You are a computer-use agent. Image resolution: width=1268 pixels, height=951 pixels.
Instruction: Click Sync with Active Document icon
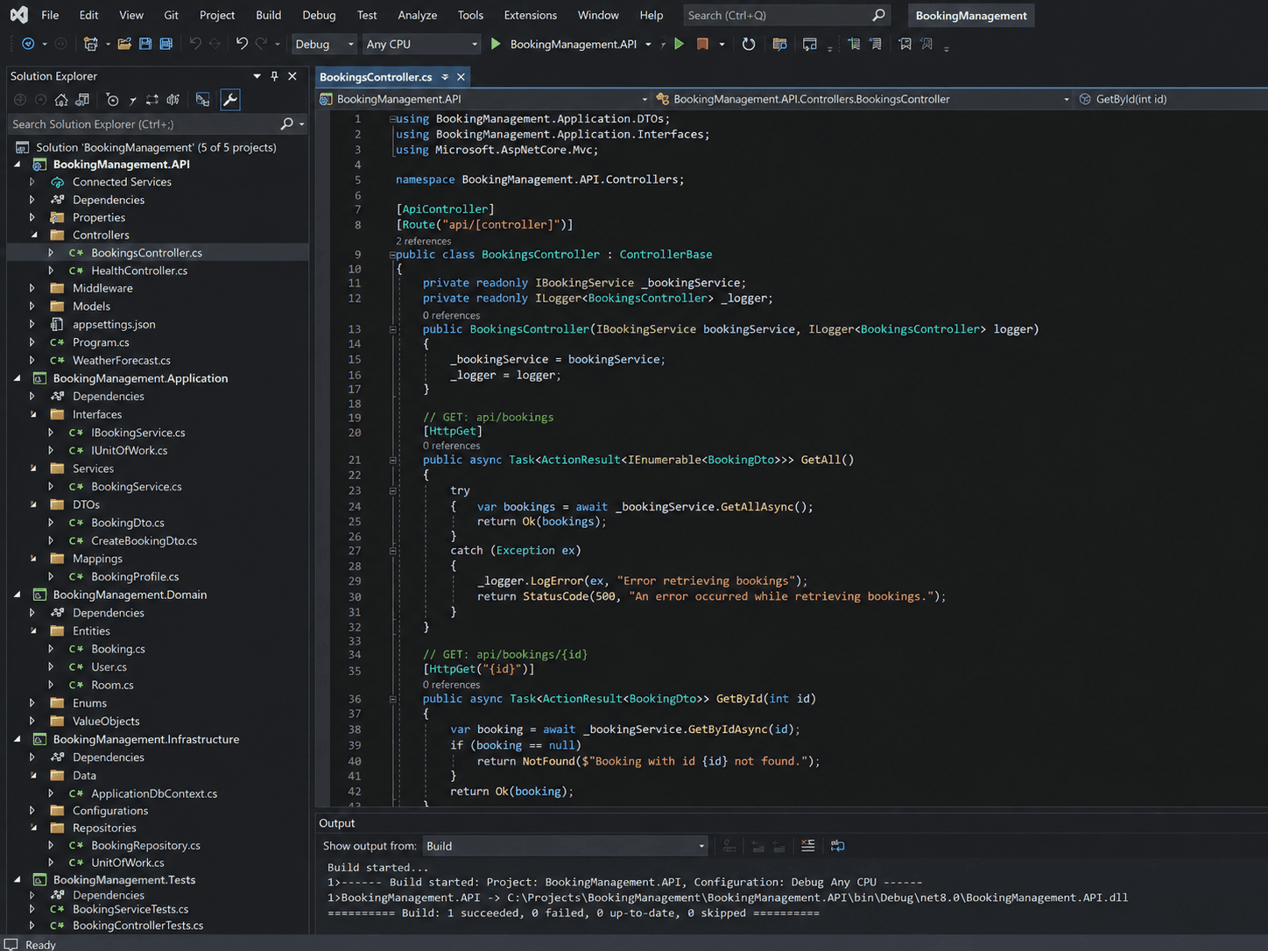(x=152, y=100)
